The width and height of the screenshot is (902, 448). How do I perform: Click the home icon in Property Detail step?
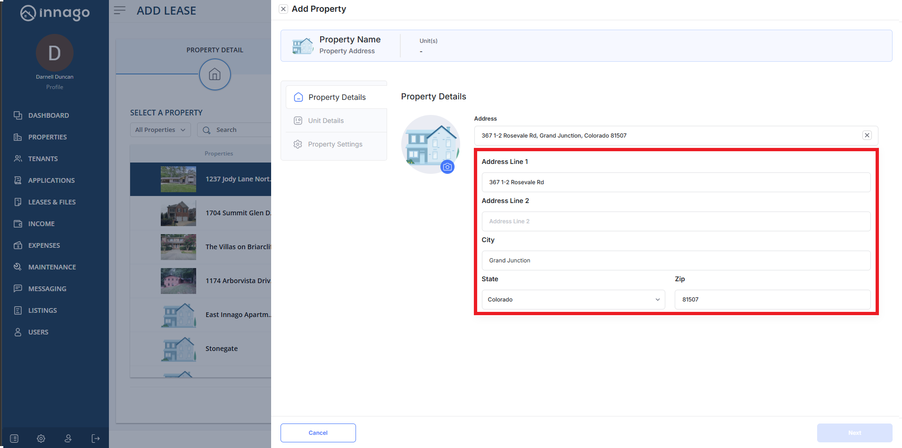click(x=215, y=74)
